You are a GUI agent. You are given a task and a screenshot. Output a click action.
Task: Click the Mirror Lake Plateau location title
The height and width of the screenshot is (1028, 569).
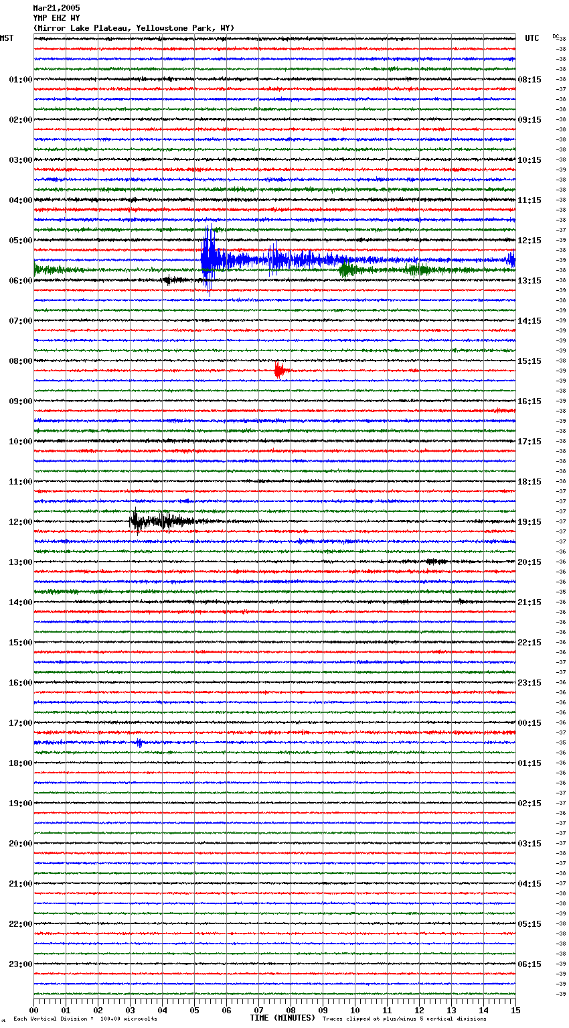tap(134, 28)
